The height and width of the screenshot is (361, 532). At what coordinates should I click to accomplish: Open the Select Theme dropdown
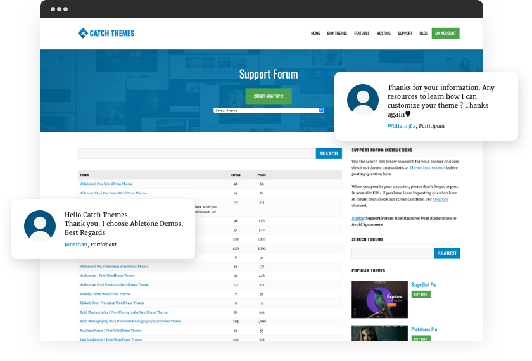pos(269,110)
